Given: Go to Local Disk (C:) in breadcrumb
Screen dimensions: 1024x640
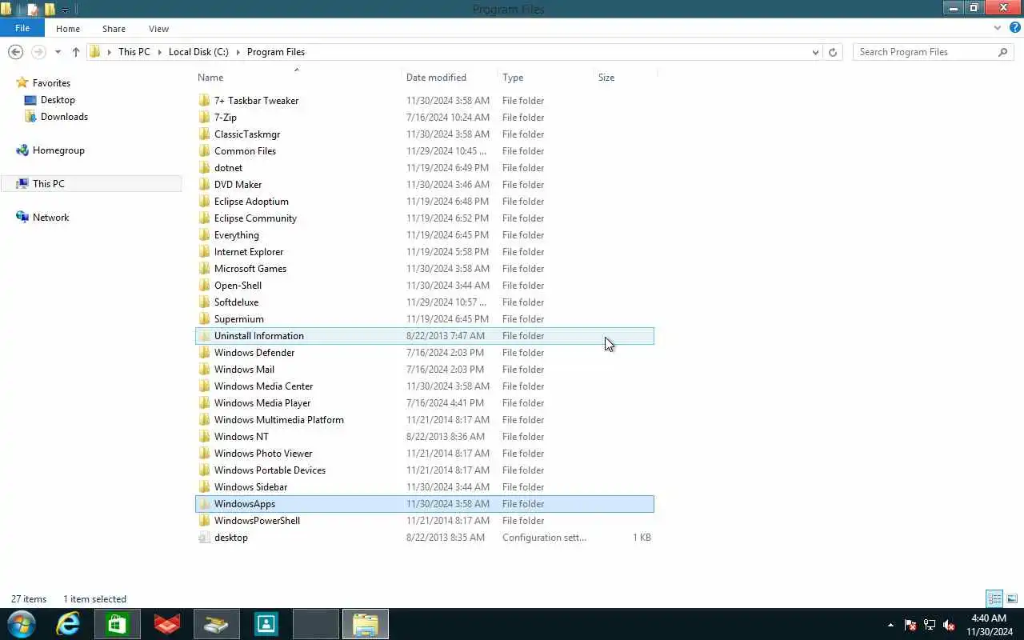Looking at the screenshot, I should click(x=198, y=52).
